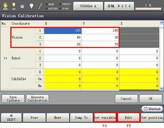Viewport: 164px width, 128px height.
Task: Select the VS068A4 A robot button
Action: coord(88,6)
